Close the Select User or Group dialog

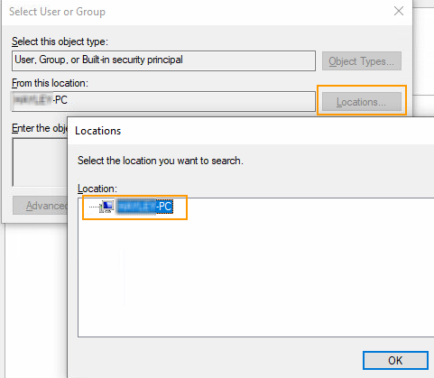point(399,12)
